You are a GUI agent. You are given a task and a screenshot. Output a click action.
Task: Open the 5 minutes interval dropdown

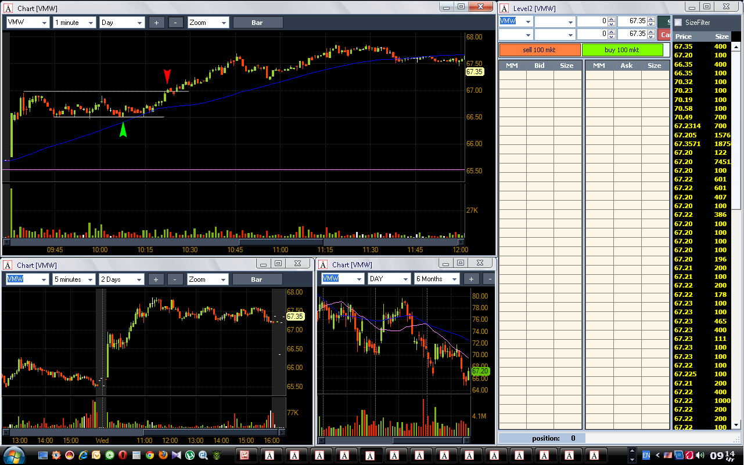pos(91,279)
